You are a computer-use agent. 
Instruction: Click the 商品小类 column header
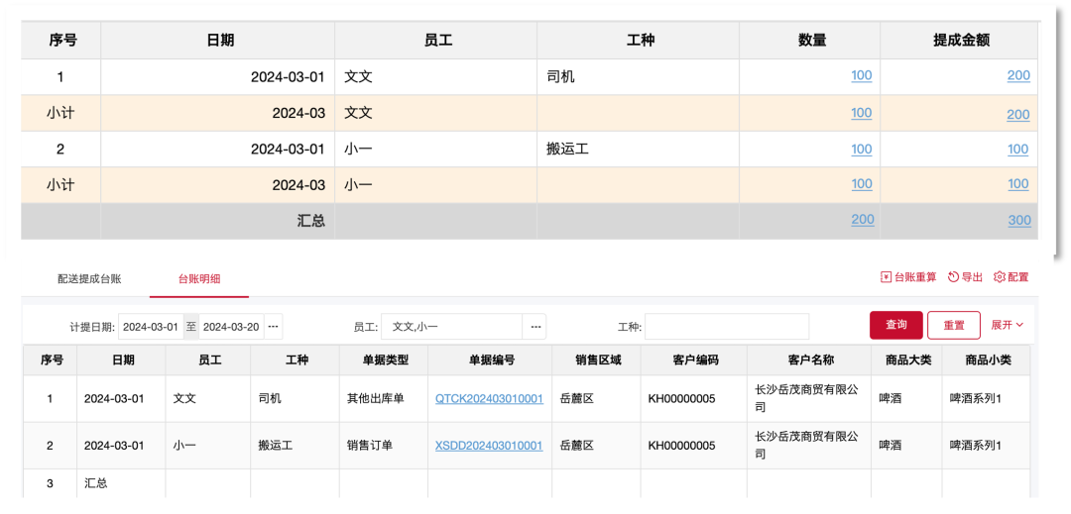point(987,360)
